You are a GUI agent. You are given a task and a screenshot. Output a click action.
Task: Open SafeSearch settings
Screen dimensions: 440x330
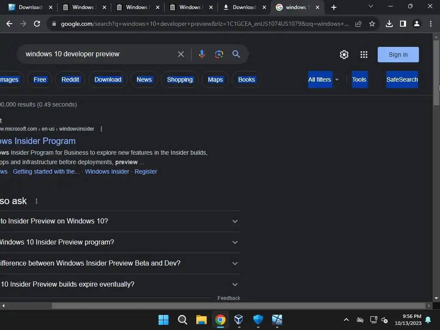[402, 79]
